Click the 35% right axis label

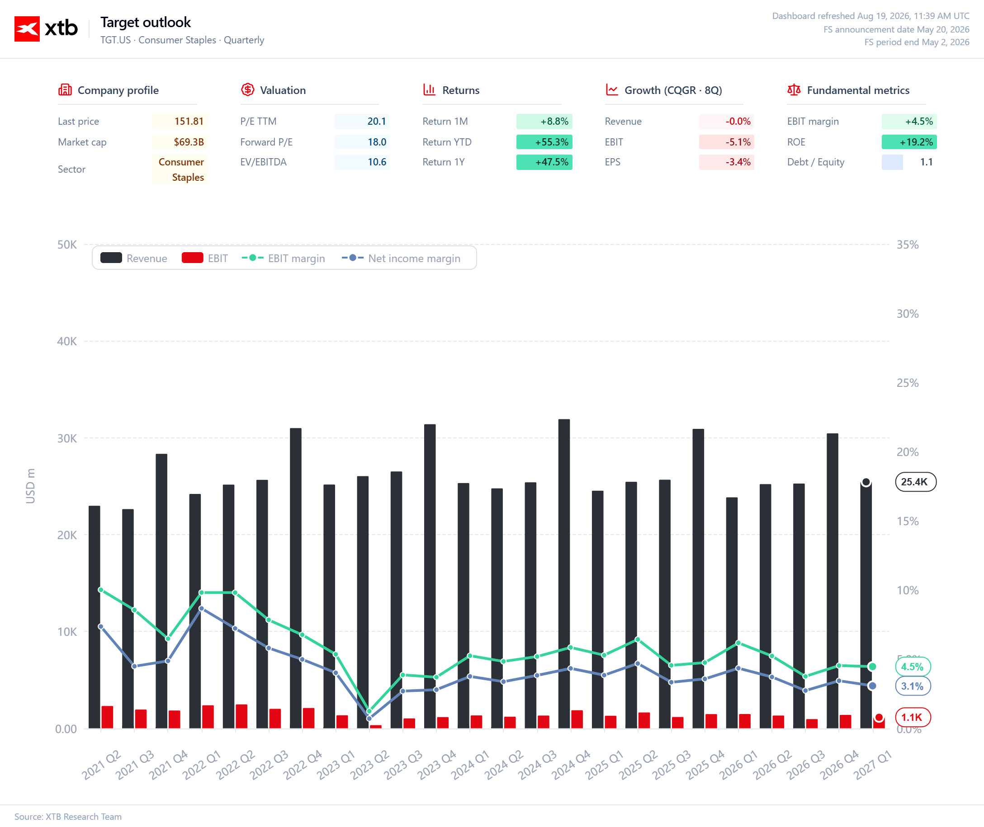(908, 245)
